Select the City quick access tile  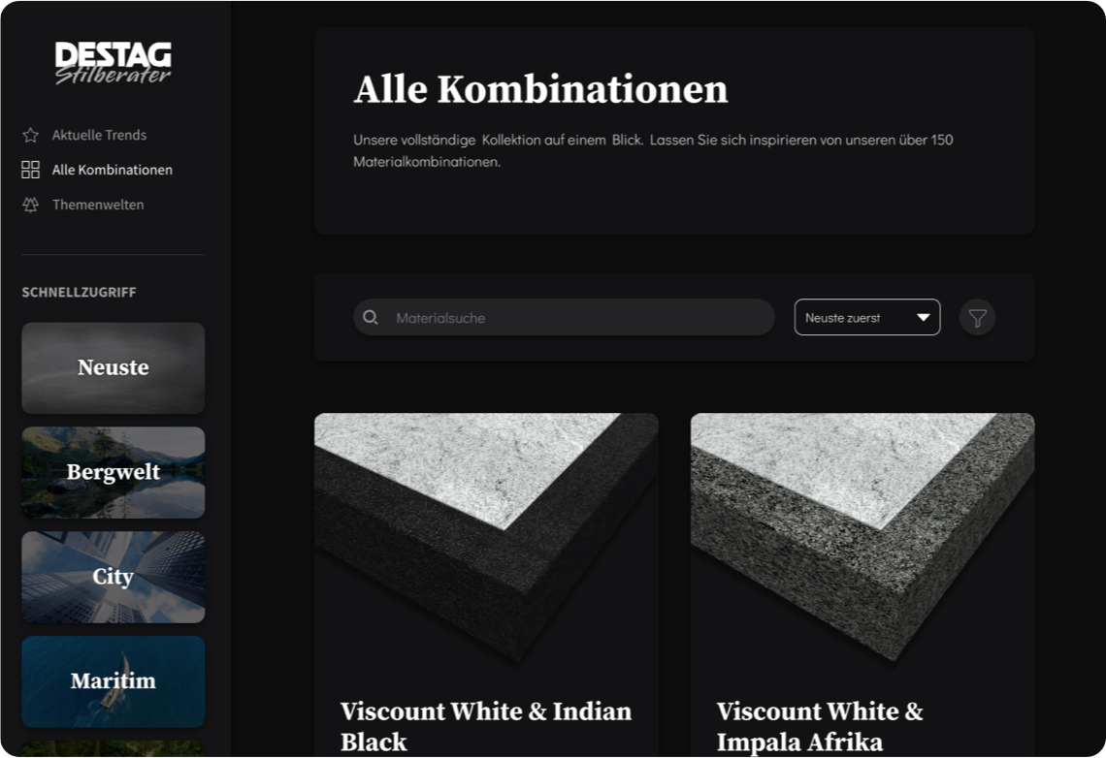[x=113, y=577]
